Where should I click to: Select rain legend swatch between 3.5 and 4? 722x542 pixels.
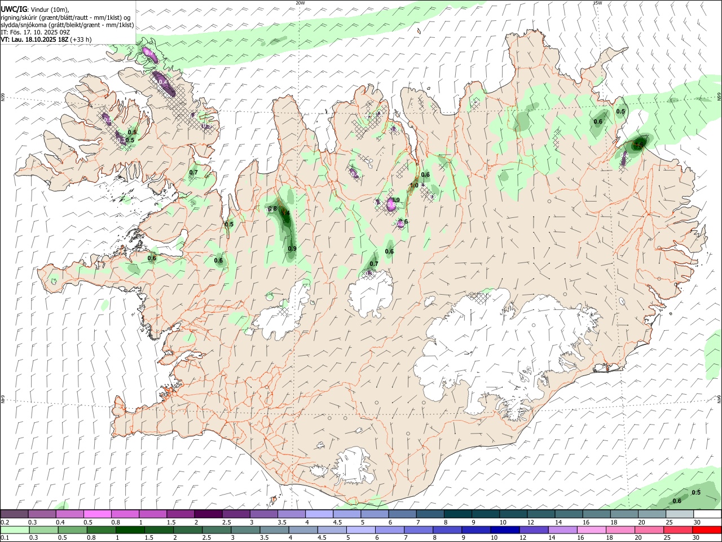pos(274,530)
